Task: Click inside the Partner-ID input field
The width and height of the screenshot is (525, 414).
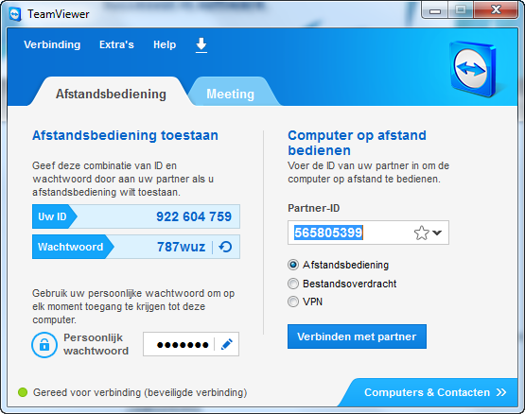Action: tap(350, 233)
